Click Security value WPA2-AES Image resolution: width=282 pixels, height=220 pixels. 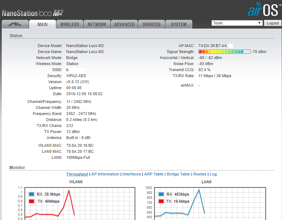pyautogui.click(x=76, y=76)
